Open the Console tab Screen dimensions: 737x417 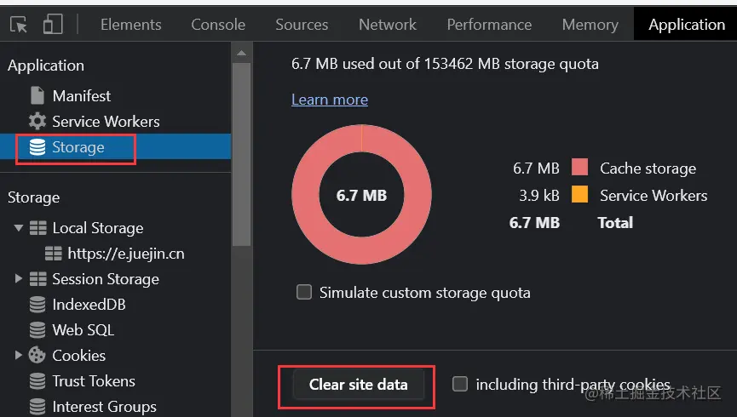click(218, 25)
